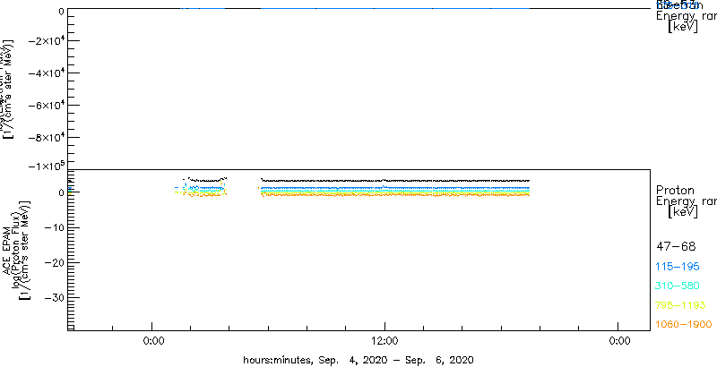The height and width of the screenshot is (367, 717).
Task: Click the -4×10⁴ y-axis tick label
Action: (46, 73)
